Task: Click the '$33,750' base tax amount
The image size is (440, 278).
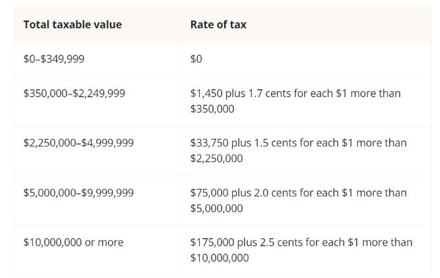Action: point(209,143)
